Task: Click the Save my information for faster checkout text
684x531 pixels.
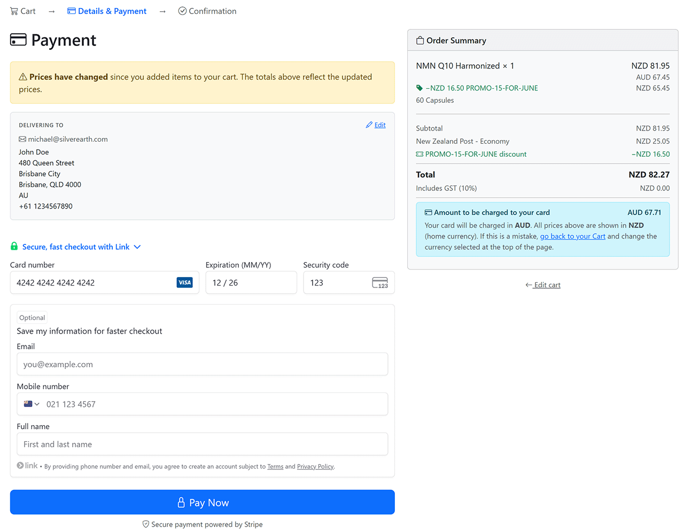Action: click(89, 331)
